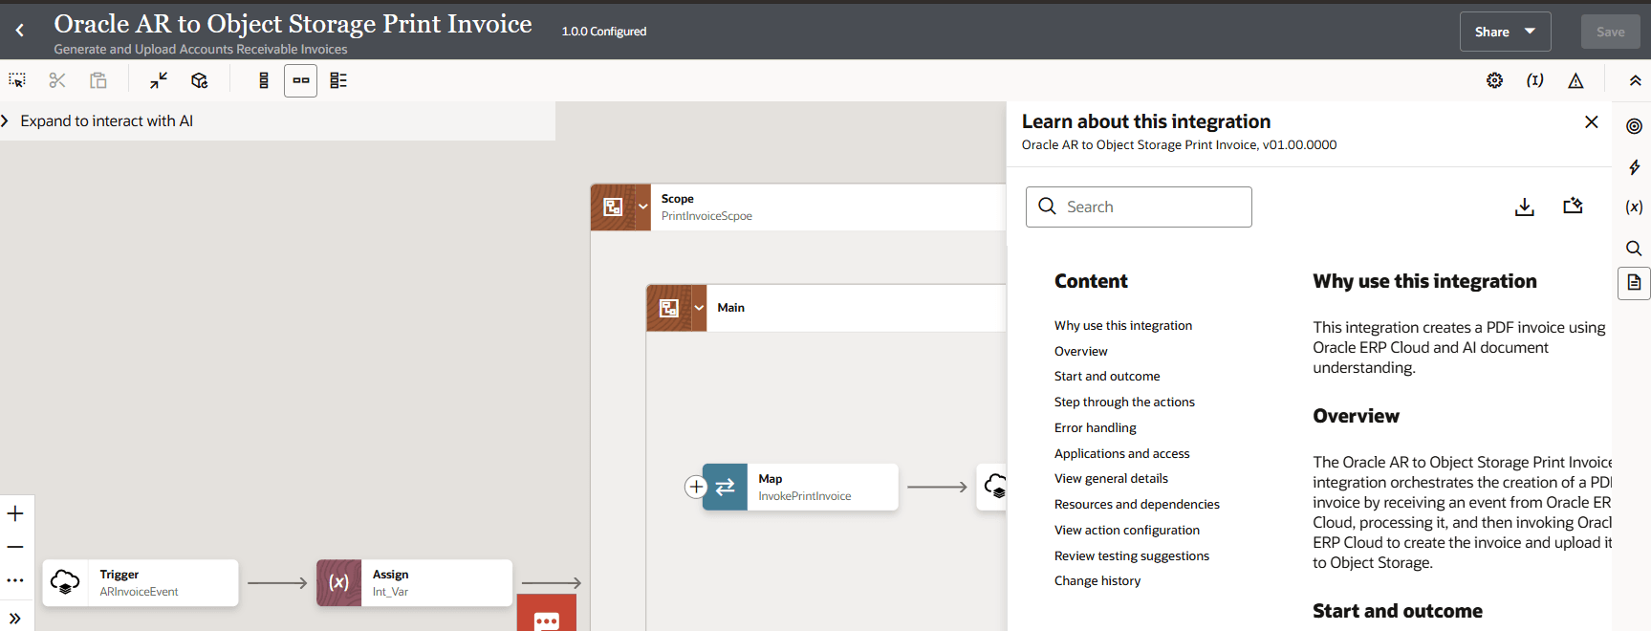Screen dimensions: 1651x631
Task: Click the target icon in right sidebar
Action: point(1634,126)
